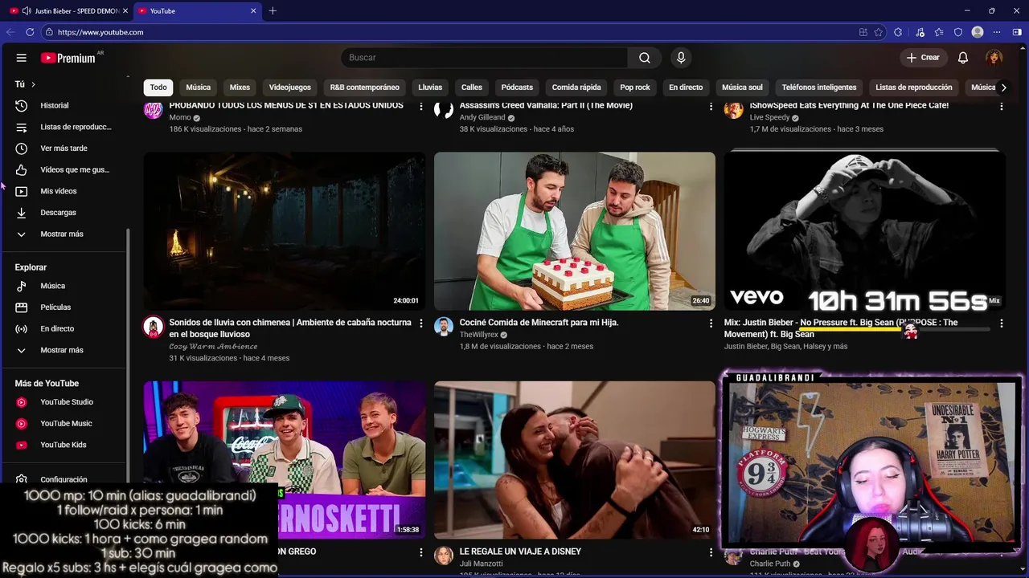Open Mis vídeos in sidebar
Screen dimensions: 1029x578
[64, 191]
